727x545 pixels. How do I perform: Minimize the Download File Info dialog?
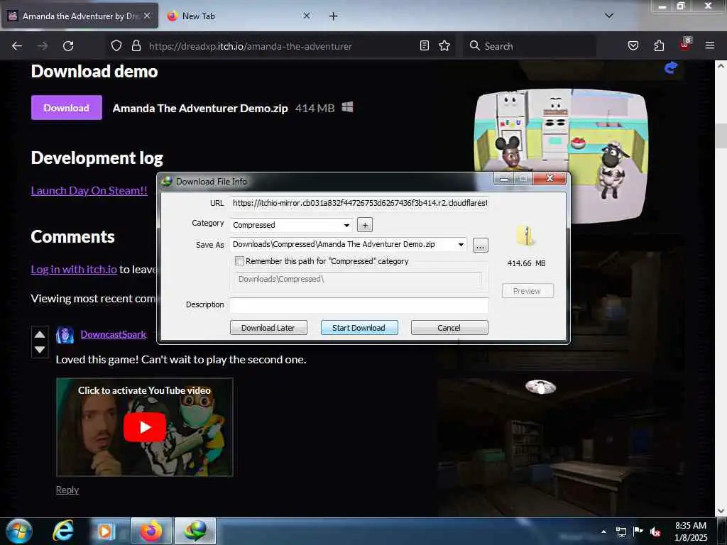coord(503,179)
